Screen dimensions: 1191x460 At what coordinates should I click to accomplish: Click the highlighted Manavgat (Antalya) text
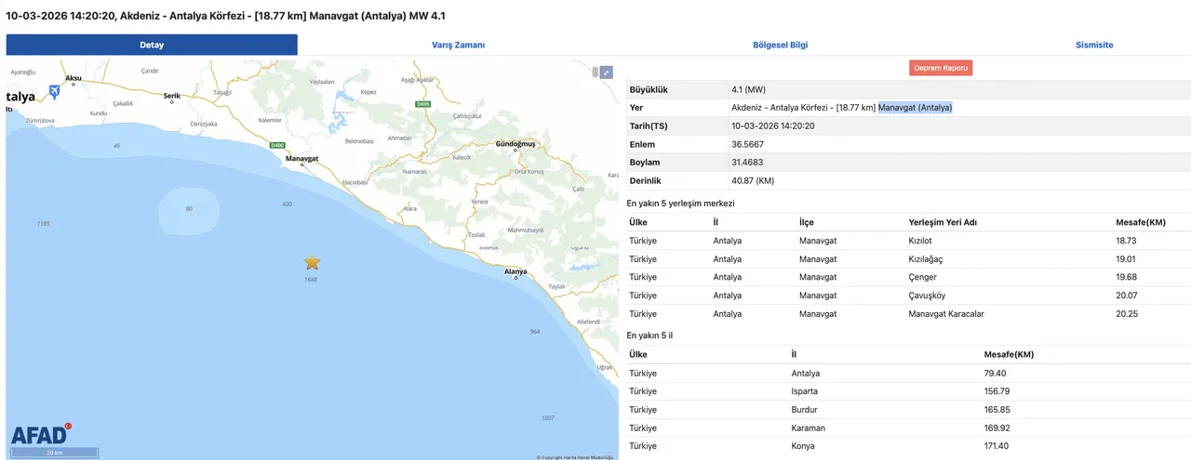[915, 108]
